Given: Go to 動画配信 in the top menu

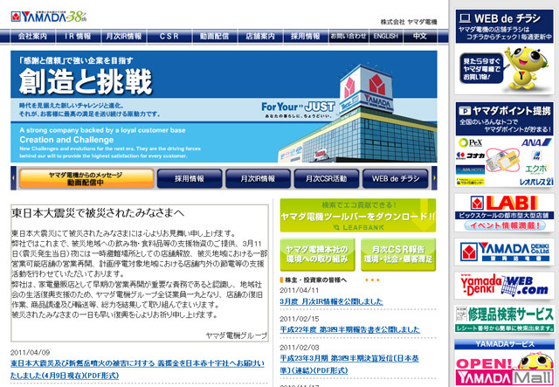Looking at the screenshot, I should point(214,36).
